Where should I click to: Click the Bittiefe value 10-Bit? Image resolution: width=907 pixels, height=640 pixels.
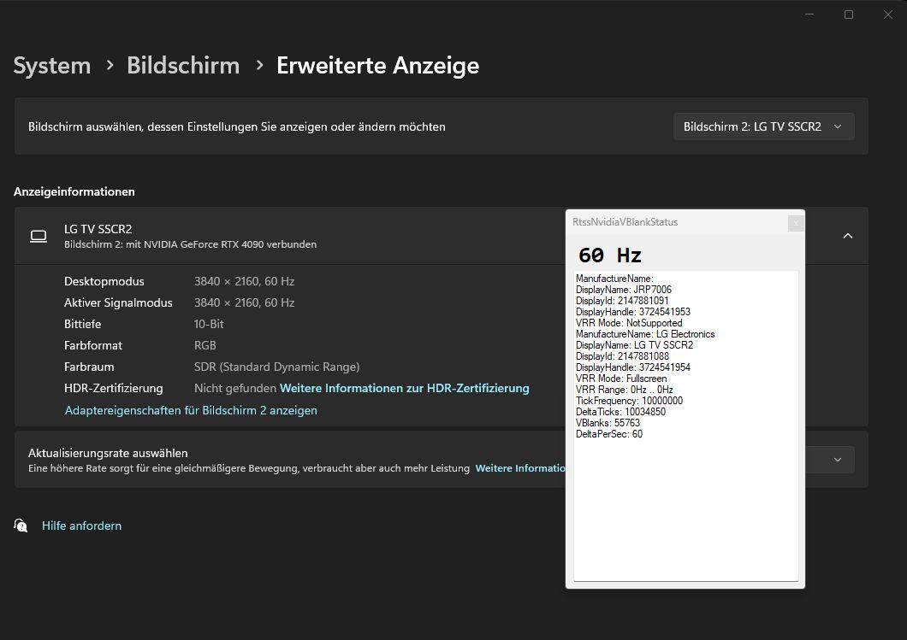pyautogui.click(x=209, y=324)
